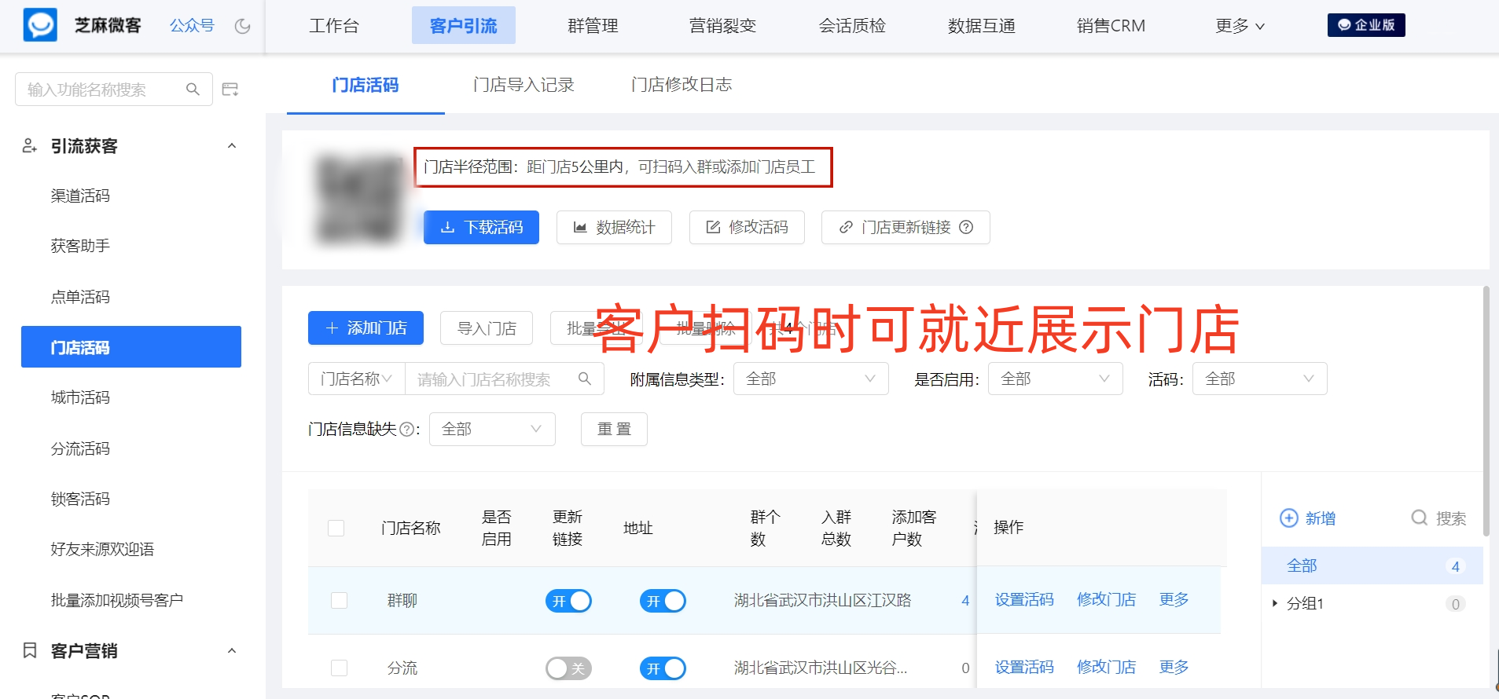Image resolution: width=1499 pixels, height=699 pixels.
Task: Expand the 分组1 tree node
Action: [x=1274, y=603]
